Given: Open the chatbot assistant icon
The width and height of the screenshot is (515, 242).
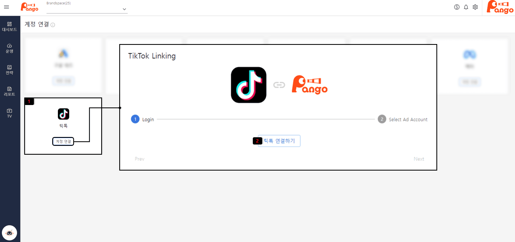Looking at the screenshot, I should 9,233.
